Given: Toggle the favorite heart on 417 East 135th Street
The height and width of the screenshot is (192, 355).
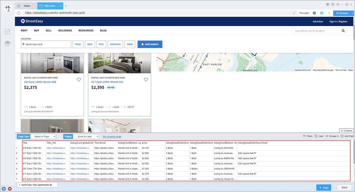Looking at the screenshot, I should pyautogui.click(x=146, y=79).
